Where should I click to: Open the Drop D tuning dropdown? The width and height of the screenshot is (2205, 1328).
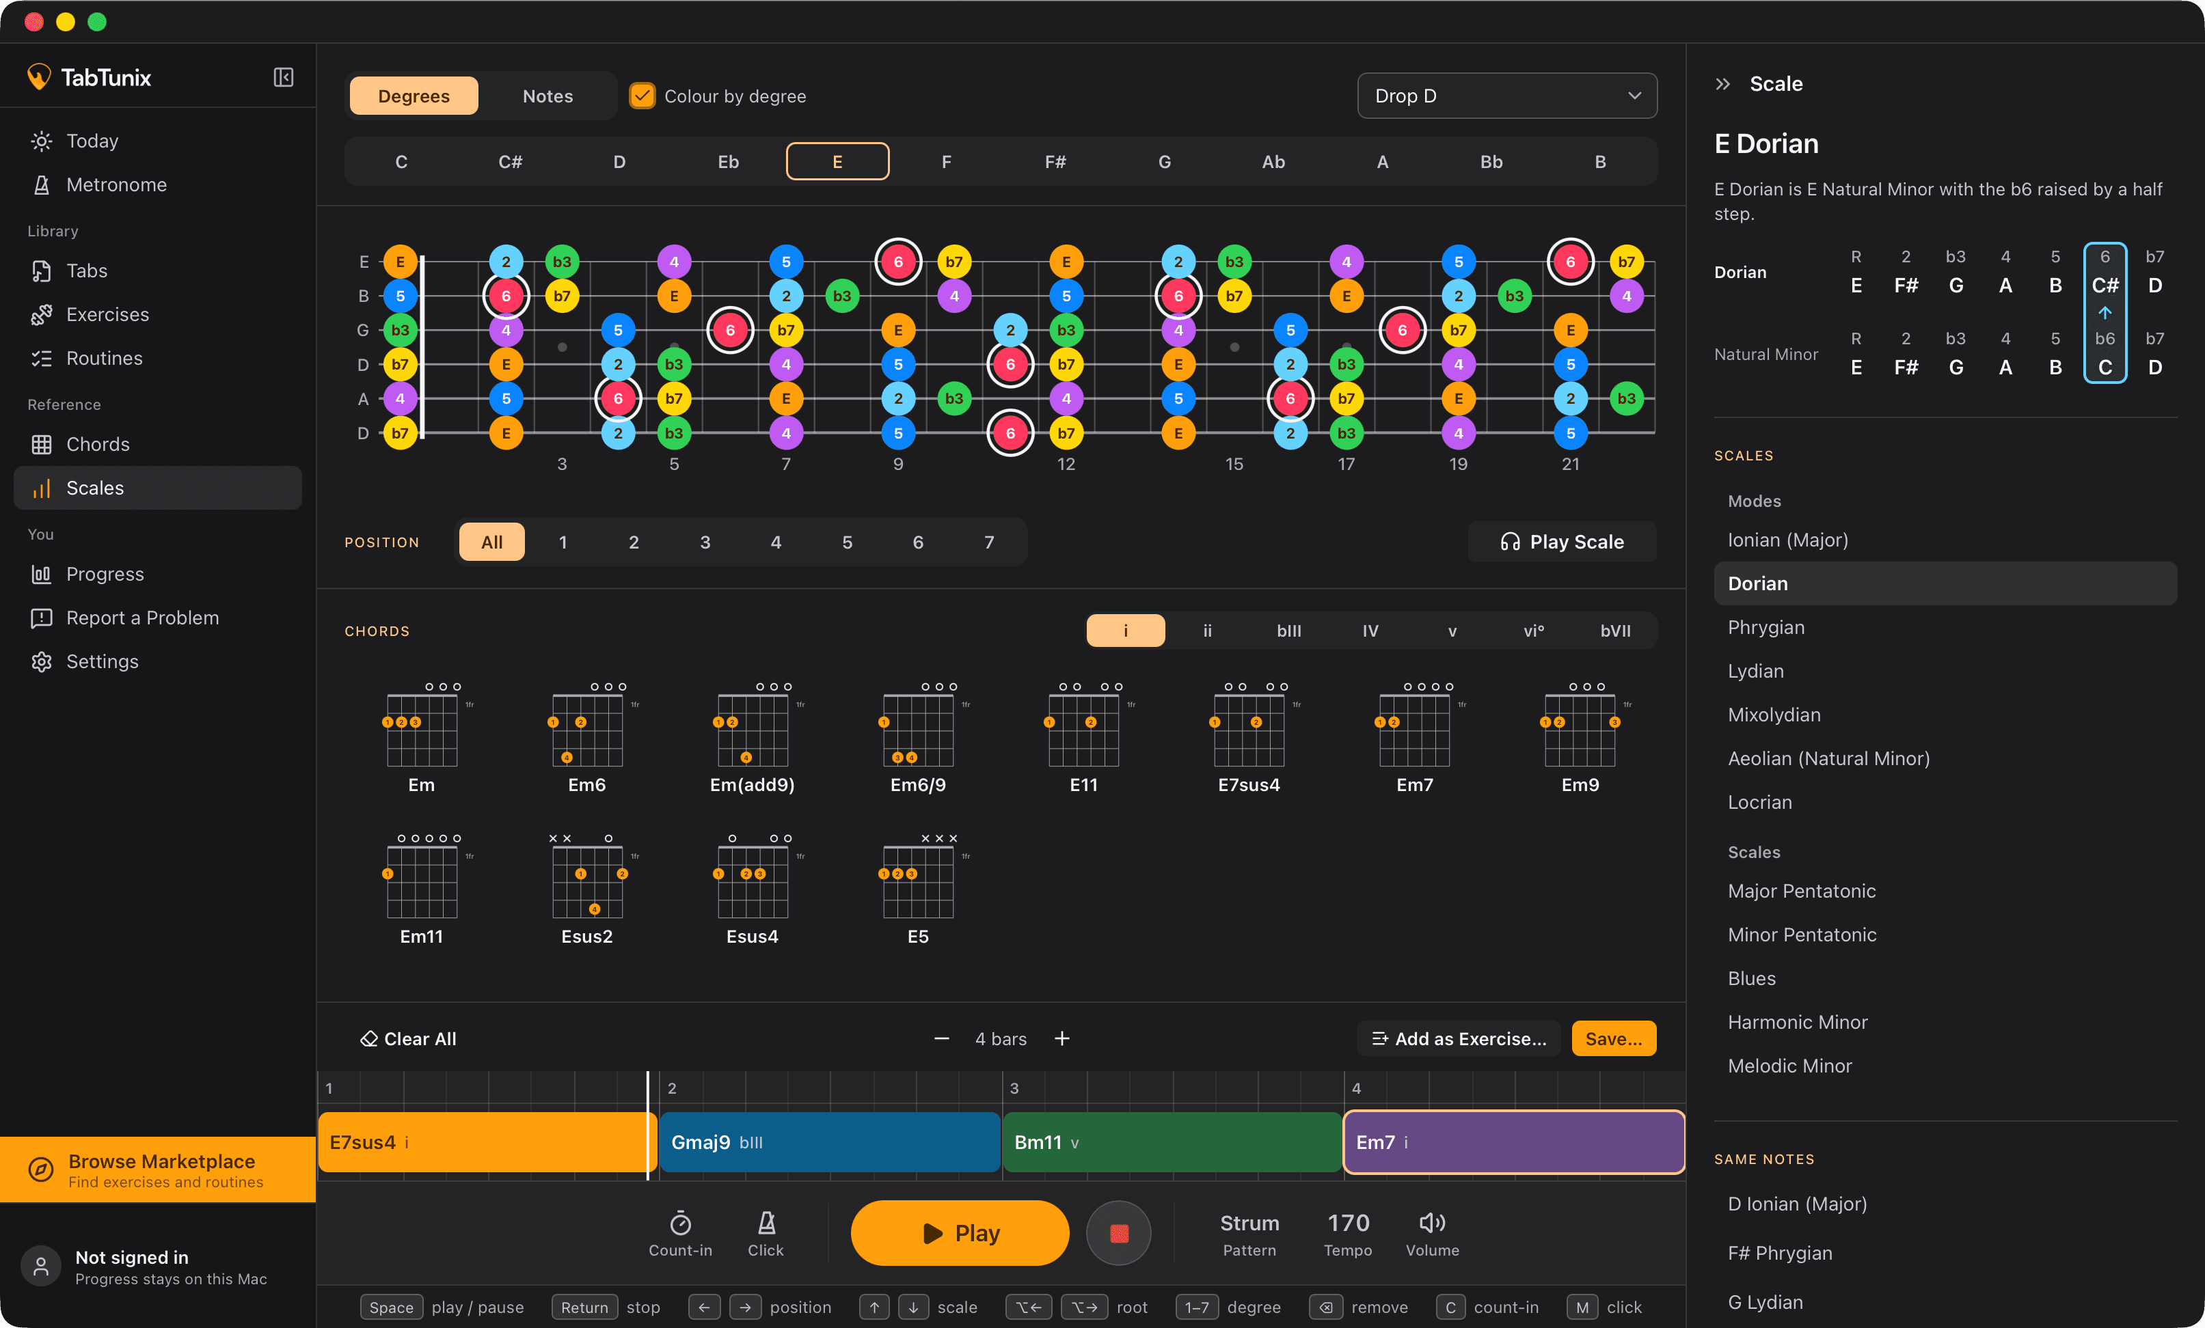coord(1507,96)
